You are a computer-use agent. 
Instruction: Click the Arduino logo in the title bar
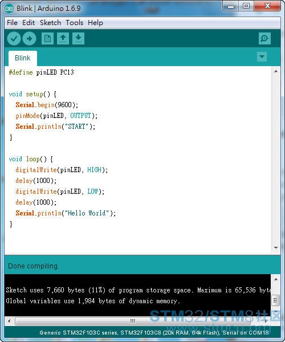[x=9, y=9]
